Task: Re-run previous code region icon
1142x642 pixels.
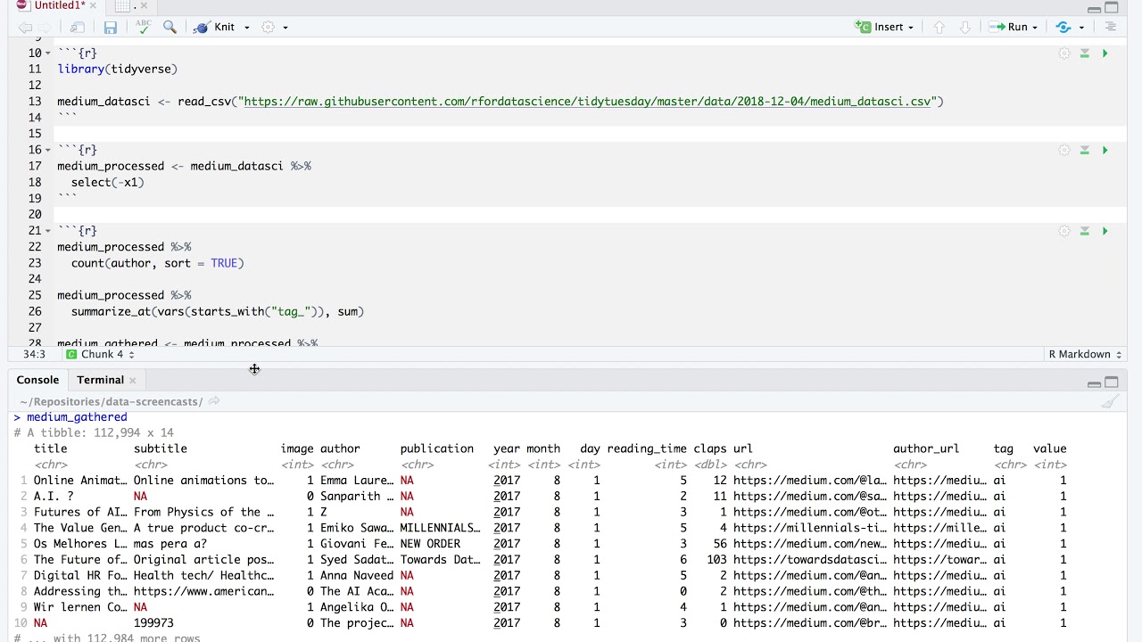Action: 1063,28
